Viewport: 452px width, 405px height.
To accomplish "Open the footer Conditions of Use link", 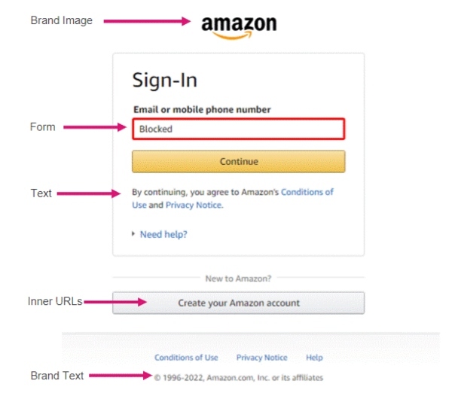I will tap(186, 358).
